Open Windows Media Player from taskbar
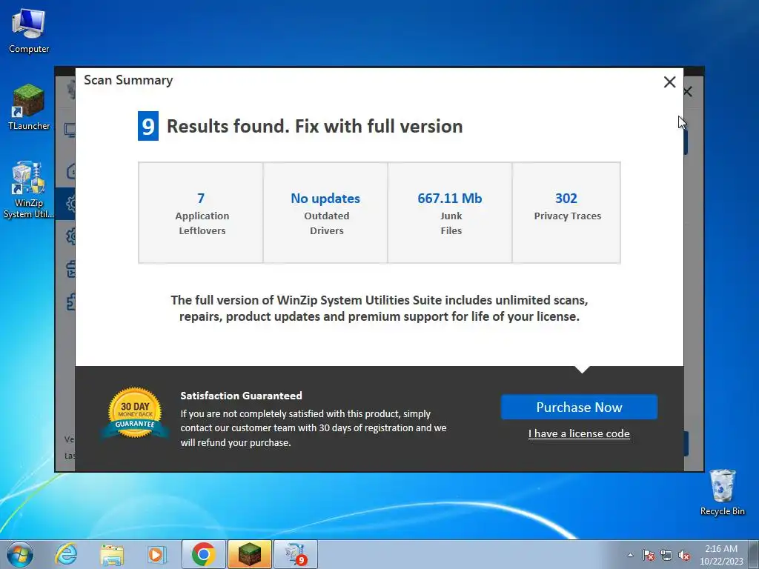 click(156, 554)
